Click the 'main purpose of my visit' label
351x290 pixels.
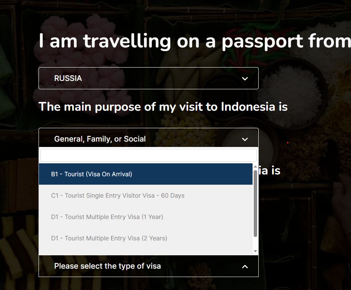coord(163,106)
